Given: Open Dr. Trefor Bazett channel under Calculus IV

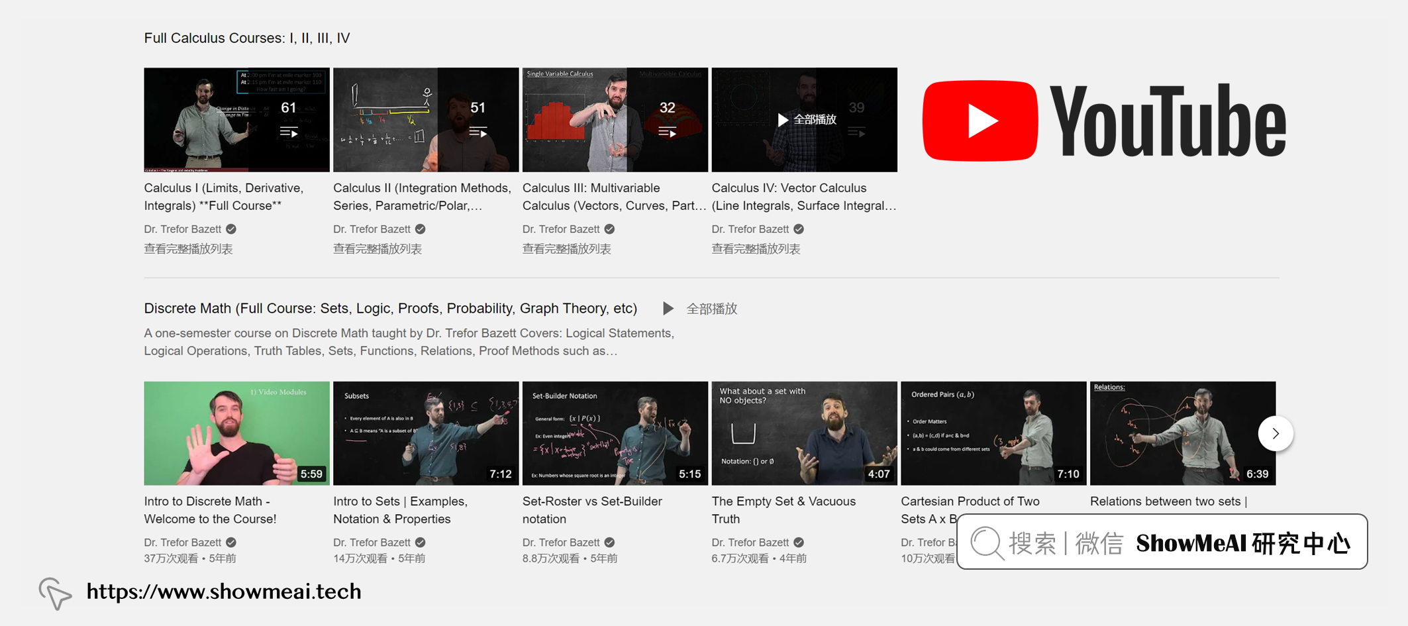Looking at the screenshot, I should [750, 229].
